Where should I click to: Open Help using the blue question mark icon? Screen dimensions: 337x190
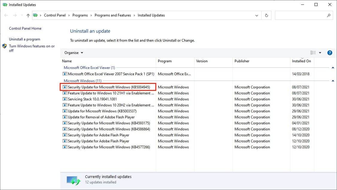tap(330, 52)
